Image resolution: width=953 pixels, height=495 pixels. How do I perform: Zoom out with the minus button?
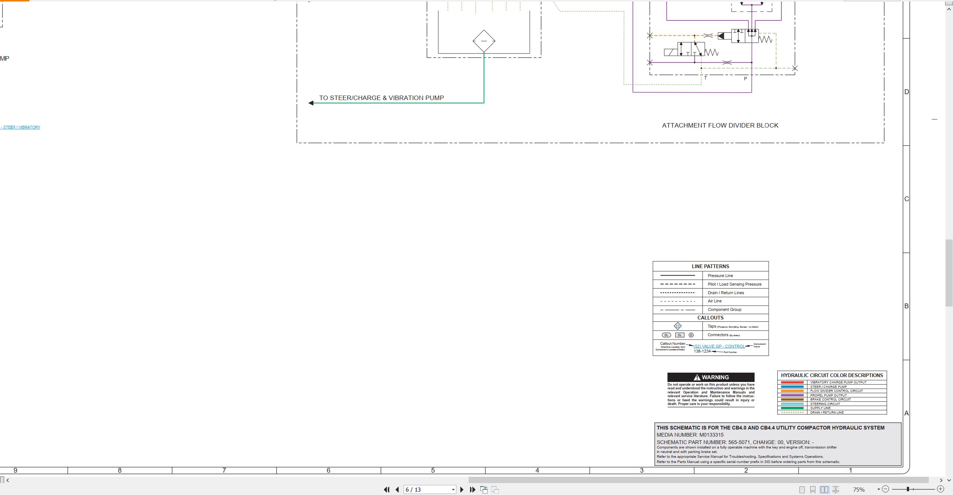click(x=886, y=489)
